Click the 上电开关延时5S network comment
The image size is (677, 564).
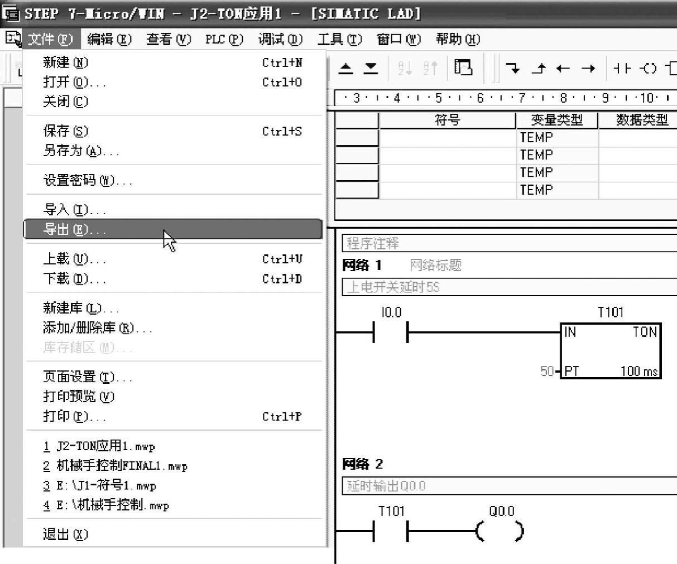pyautogui.click(x=509, y=287)
